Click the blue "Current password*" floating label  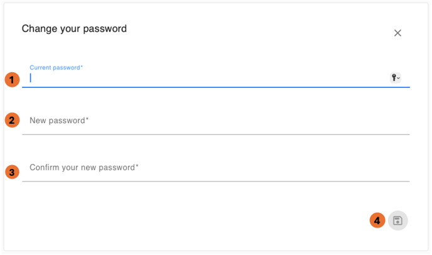pos(56,67)
